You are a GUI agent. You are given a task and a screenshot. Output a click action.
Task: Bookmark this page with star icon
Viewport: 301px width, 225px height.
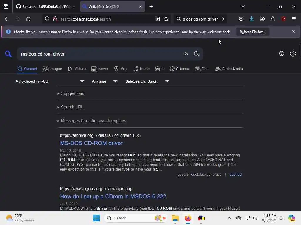tap(166, 19)
